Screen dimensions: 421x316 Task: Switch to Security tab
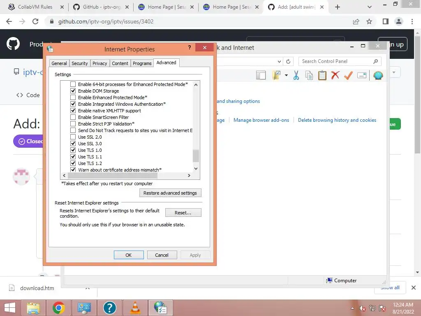coord(79,63)
